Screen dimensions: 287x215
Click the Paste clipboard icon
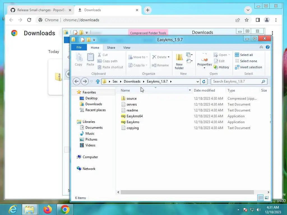click(90, 59)
